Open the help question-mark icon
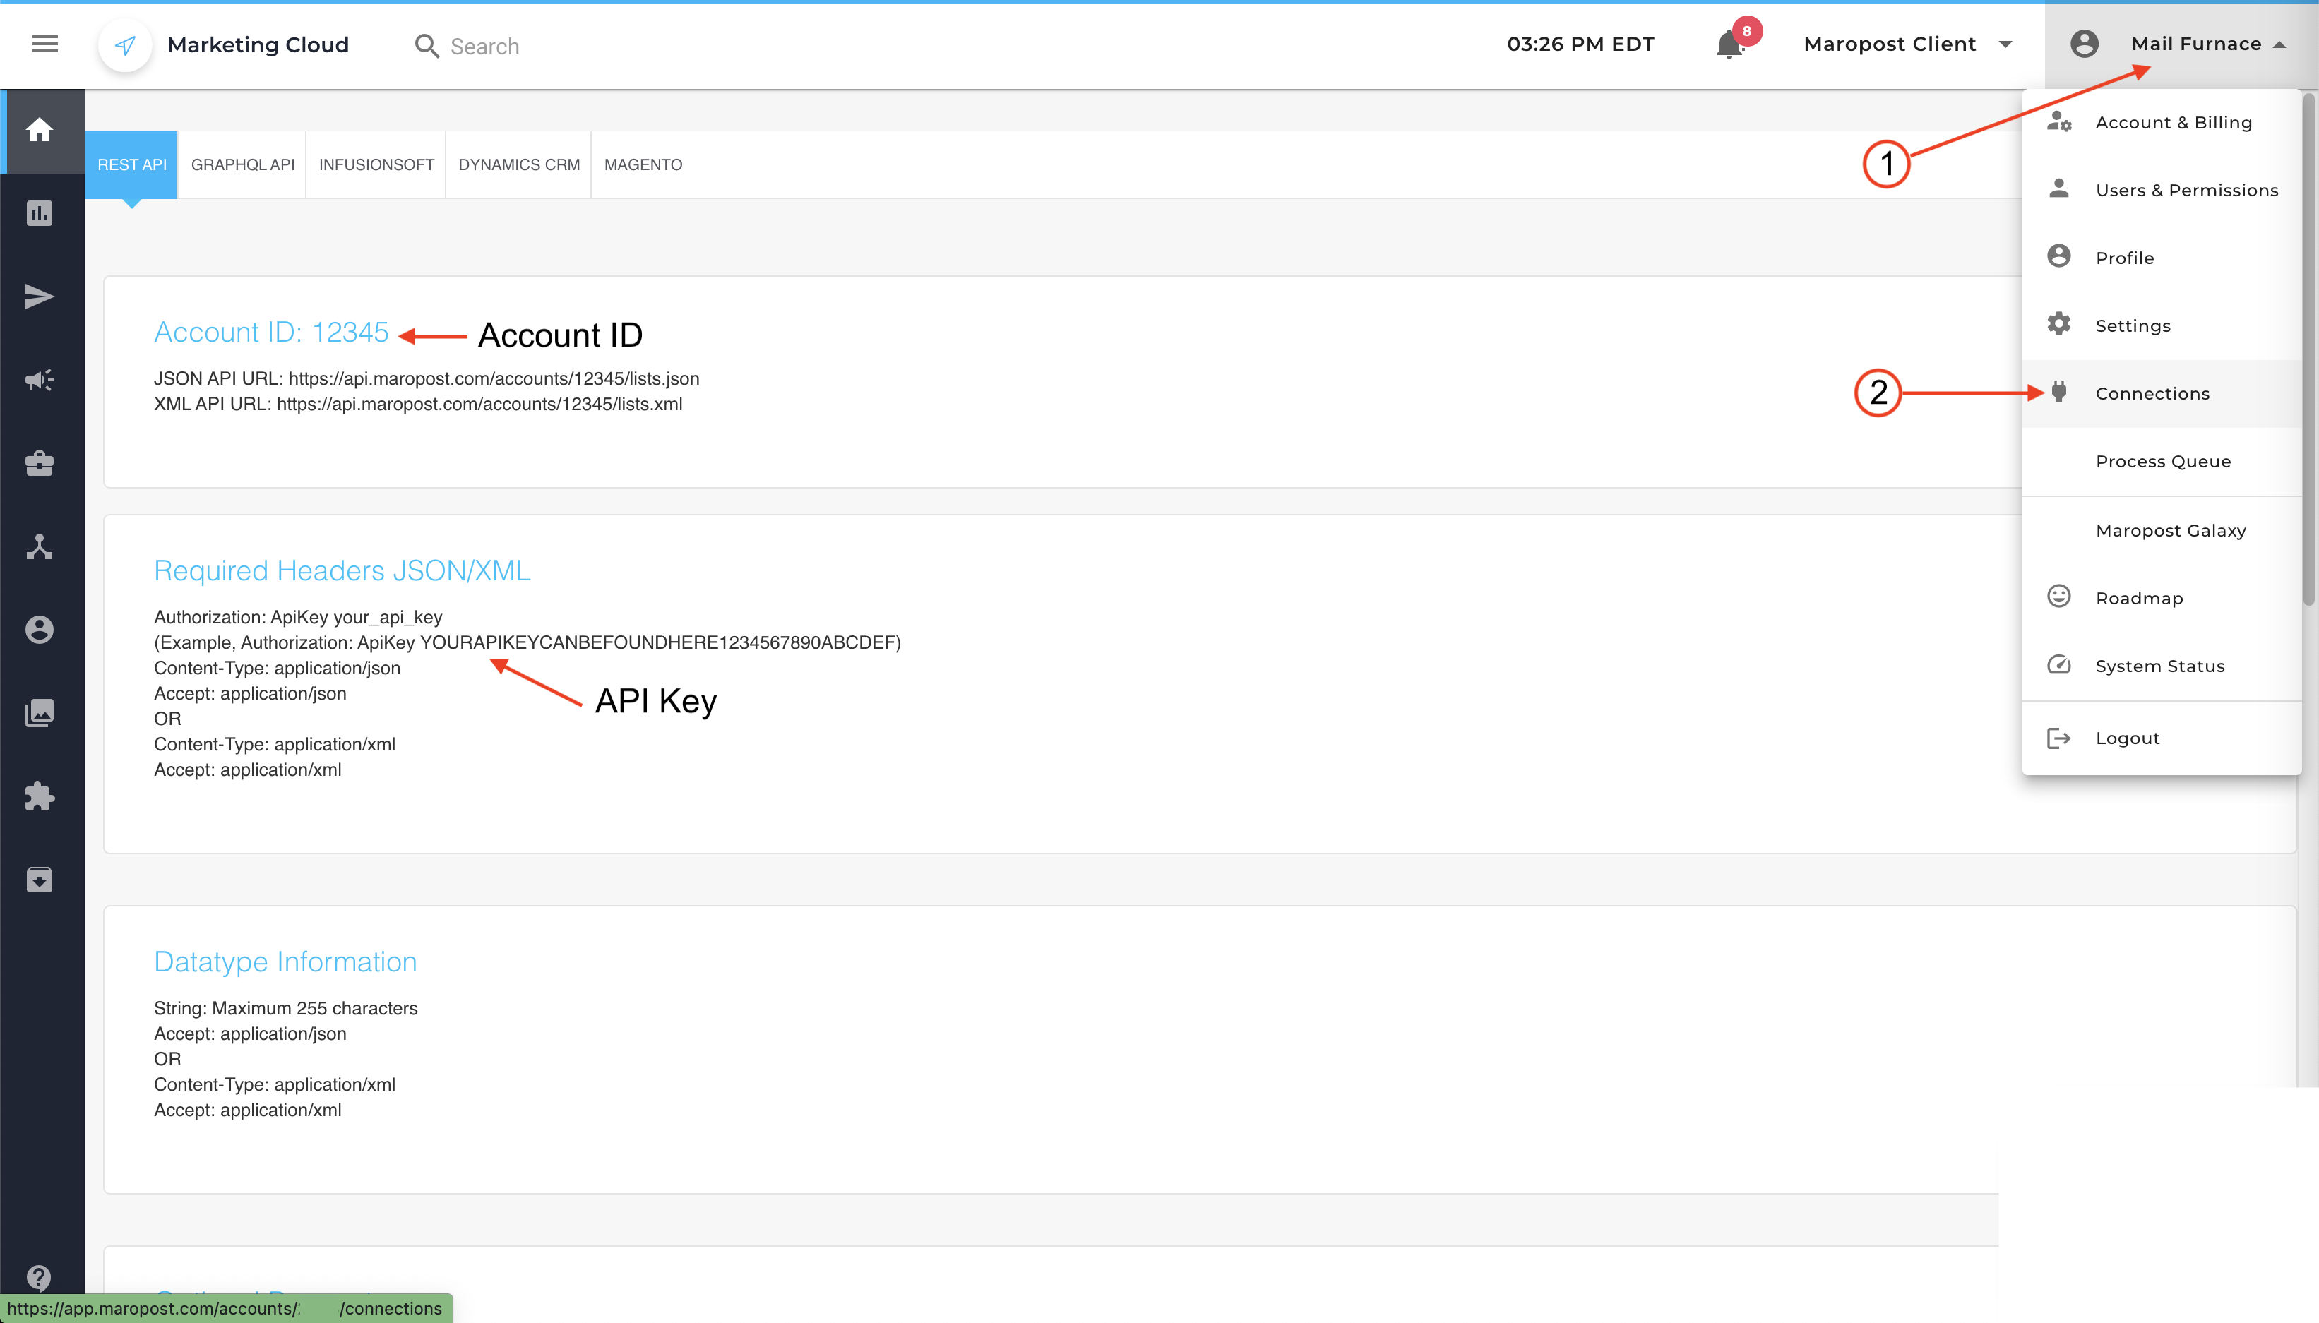This screenshot has width=2319, height=1323. [39, 1278]
